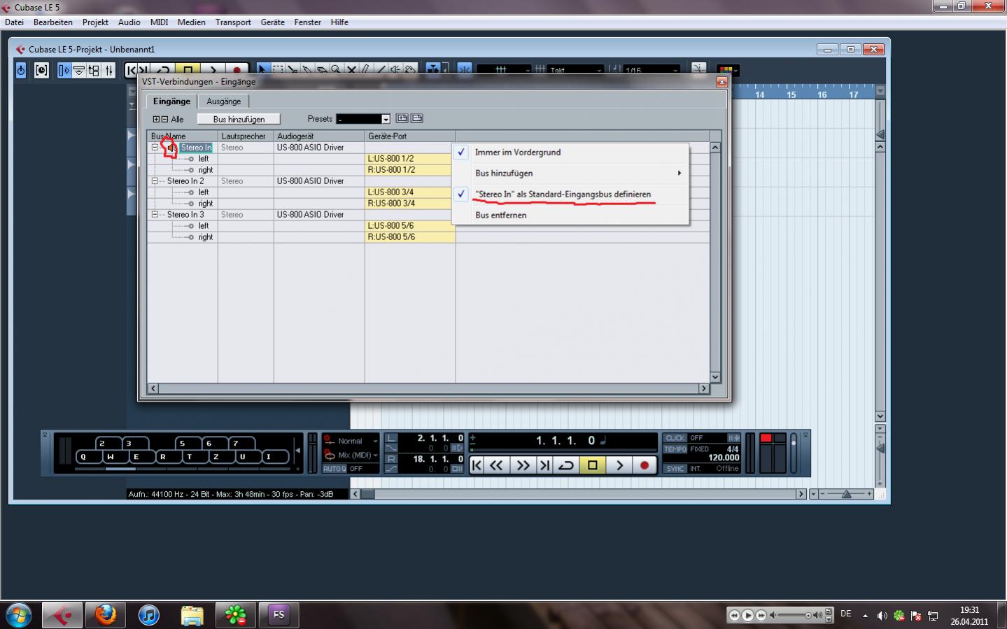The height and width of the screenshot is (629, 1007).
Task: Open the 1/16 quantize dropdown
Action: point(675,70)
